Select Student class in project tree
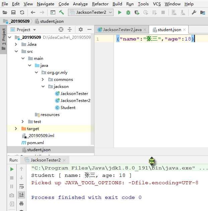This screenshot has height=211, width=208. pos(65,108)
